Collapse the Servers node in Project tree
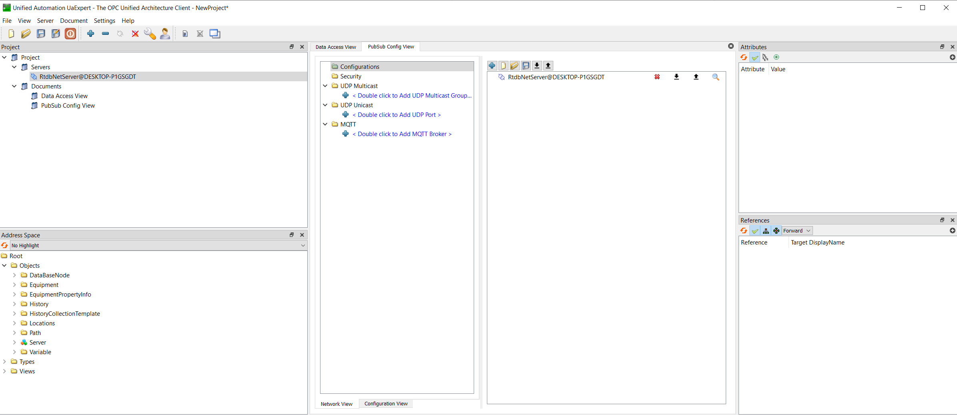The image size is (957, 415). click(14, 67)
